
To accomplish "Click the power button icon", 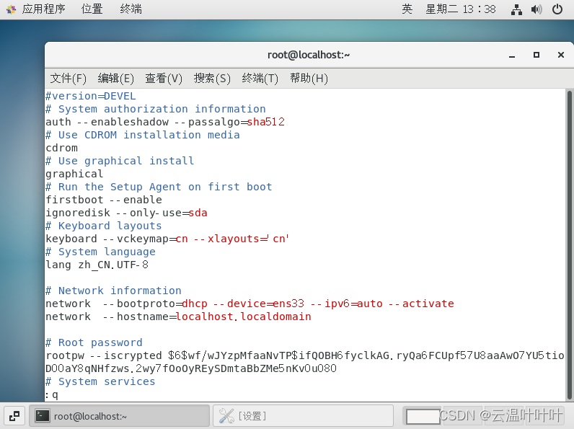I will click(557, 9).
